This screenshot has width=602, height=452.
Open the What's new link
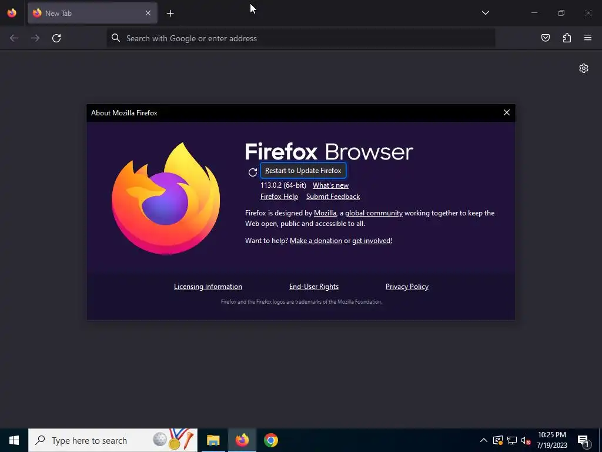(330, 185)
